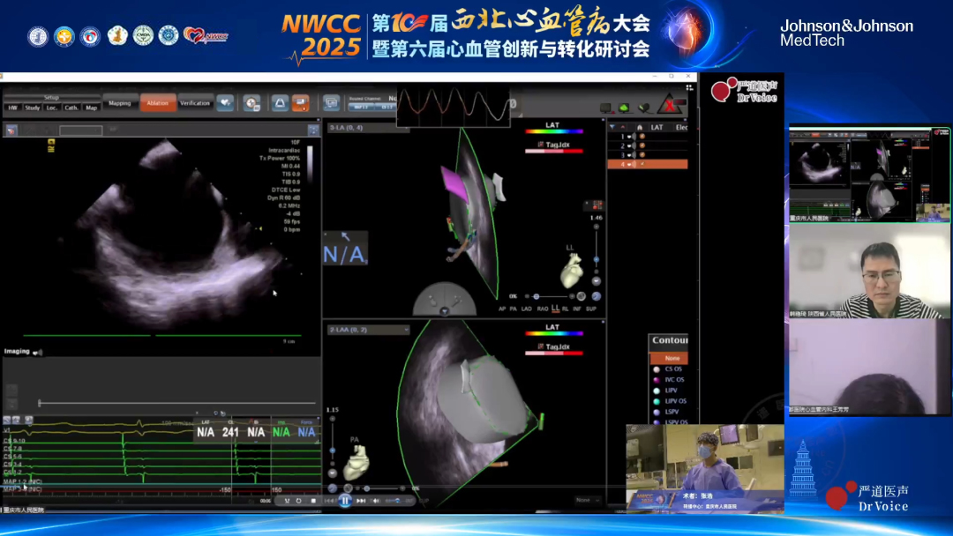Set the view to SUP projection
The height and width of the screenshot is (536, 953).
click(x=590, y=309)
